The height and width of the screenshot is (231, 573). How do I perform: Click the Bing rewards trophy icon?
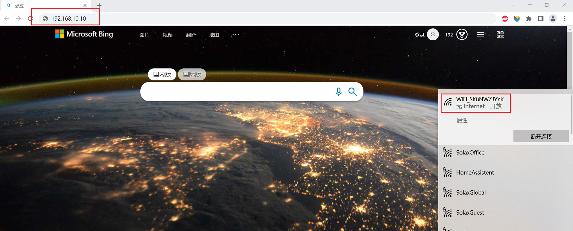tap(462, 35)
